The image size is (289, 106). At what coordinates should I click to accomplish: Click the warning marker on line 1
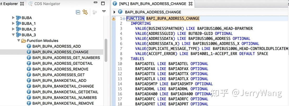[114, 19]
